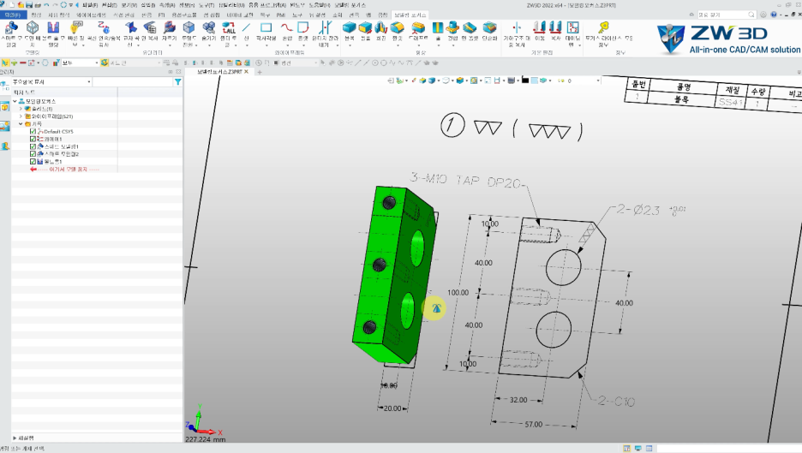The image size is (802, 453).
Task: Click the black color swatch in view toolbar
Action: [524, 80]
